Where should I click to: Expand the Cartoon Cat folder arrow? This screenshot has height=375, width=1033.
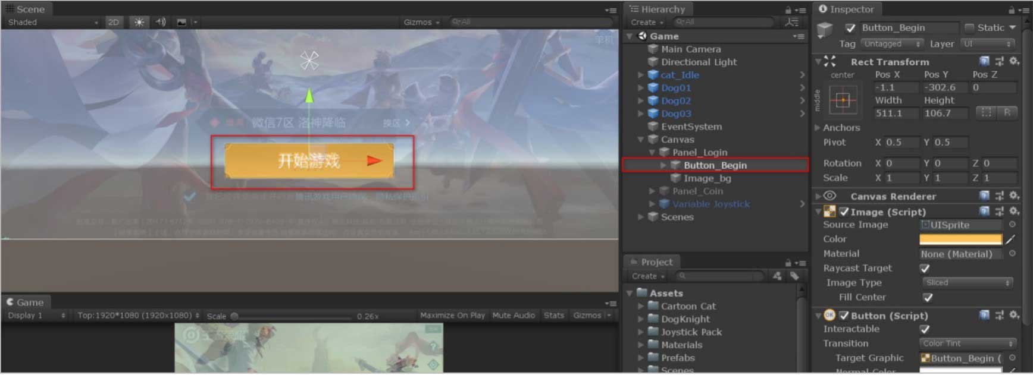(x=641, y=306)
